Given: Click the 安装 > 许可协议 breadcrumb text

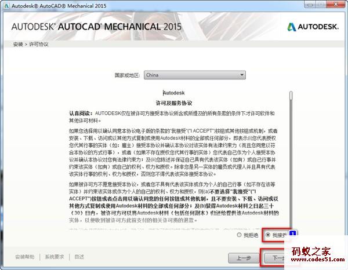Looking at the screenshot, I should click(x=31, y=44).
